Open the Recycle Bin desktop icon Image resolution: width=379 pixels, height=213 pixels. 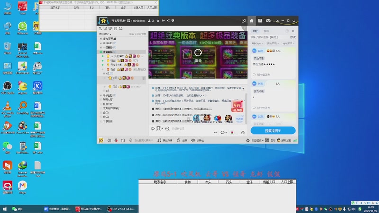click(8, 48)
